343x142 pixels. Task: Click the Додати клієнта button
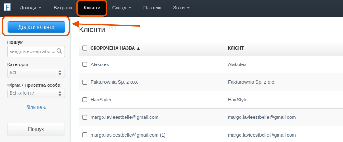[36, 27]
